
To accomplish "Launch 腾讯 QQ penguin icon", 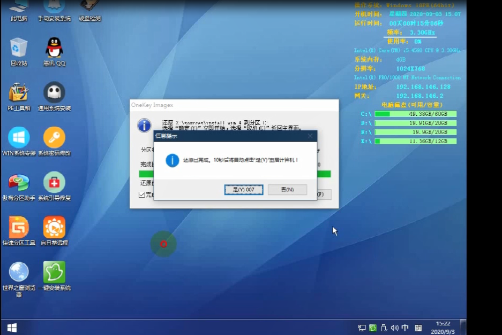I will (x=54, y=52).
